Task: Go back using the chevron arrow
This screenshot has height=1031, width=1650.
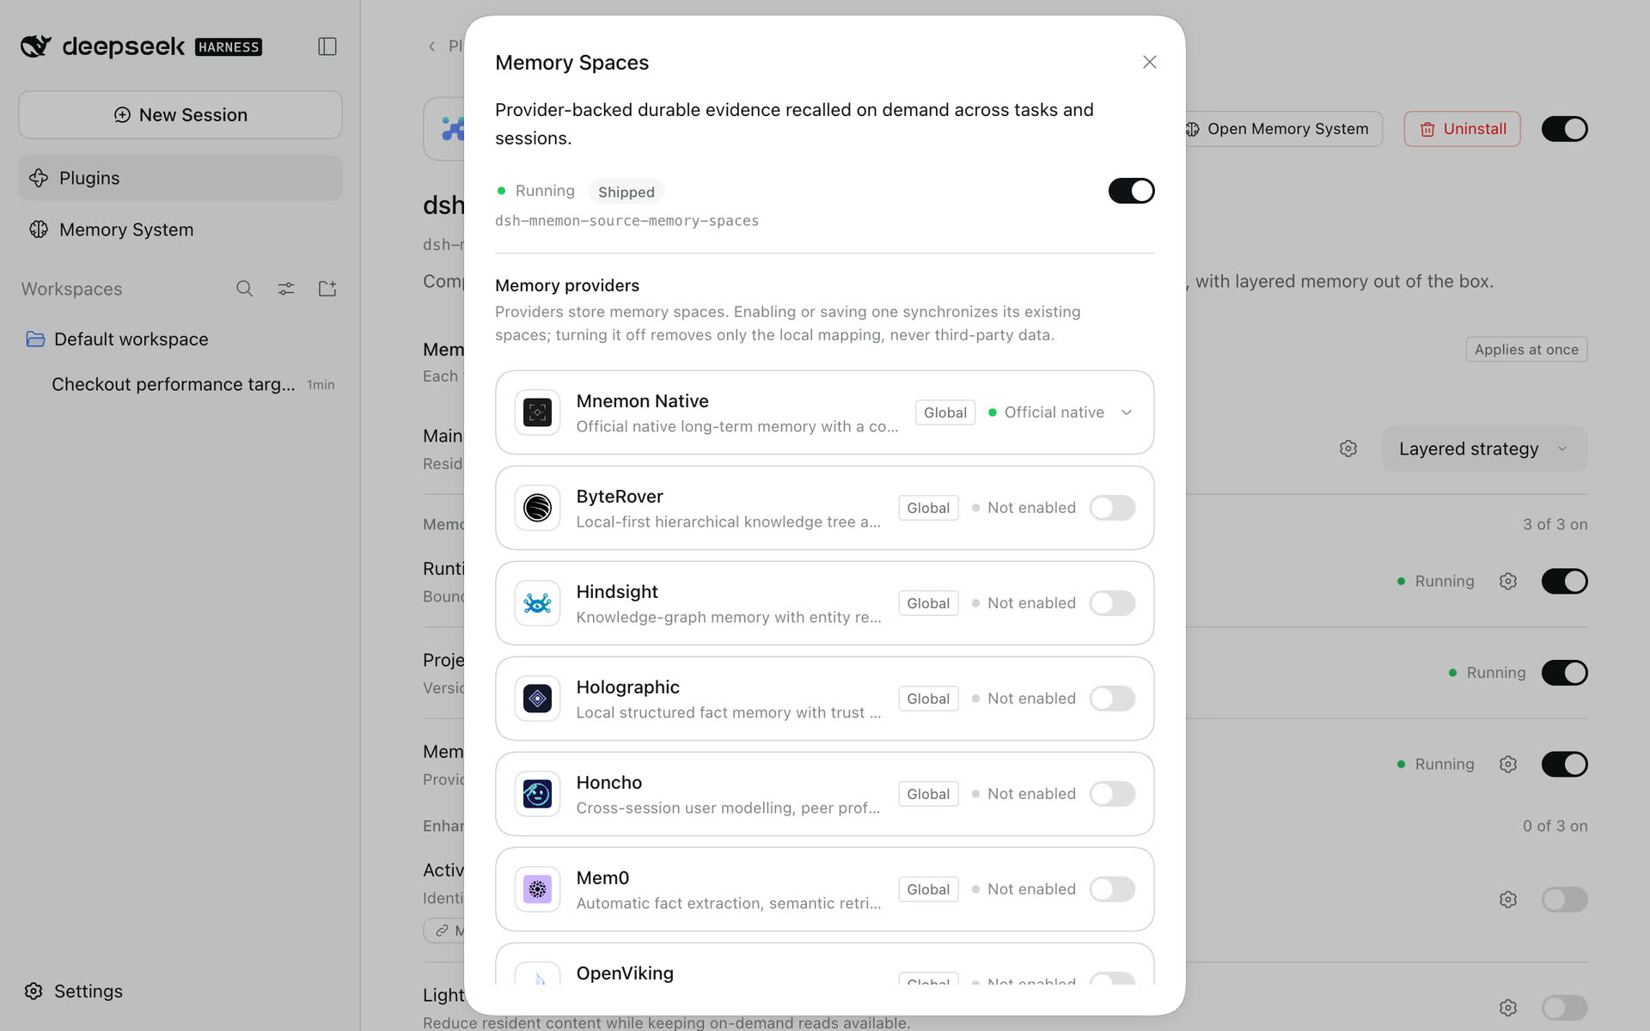Action: 432,46
